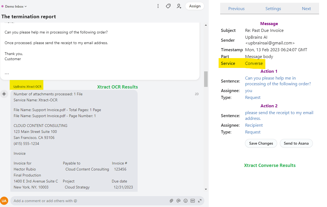
Task: Click the due date 12/31/2023
Action: [123, 187]
